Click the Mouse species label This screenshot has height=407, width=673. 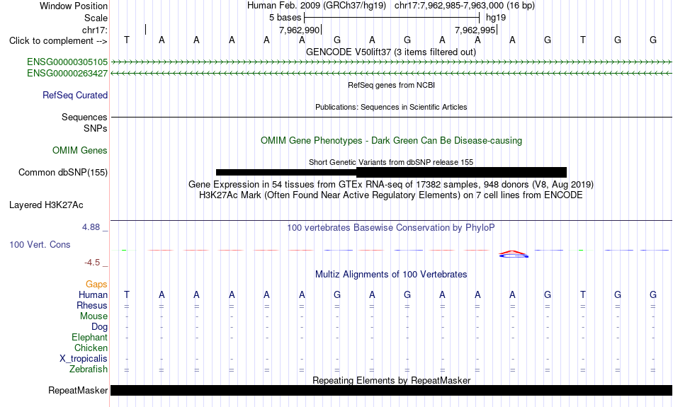point(94,316)
